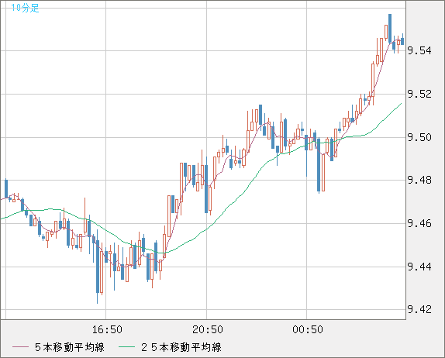Click the 9.46 price axis label
This screenshot has width=445, height=358.
pyautogui.click(x=419, y=223)
